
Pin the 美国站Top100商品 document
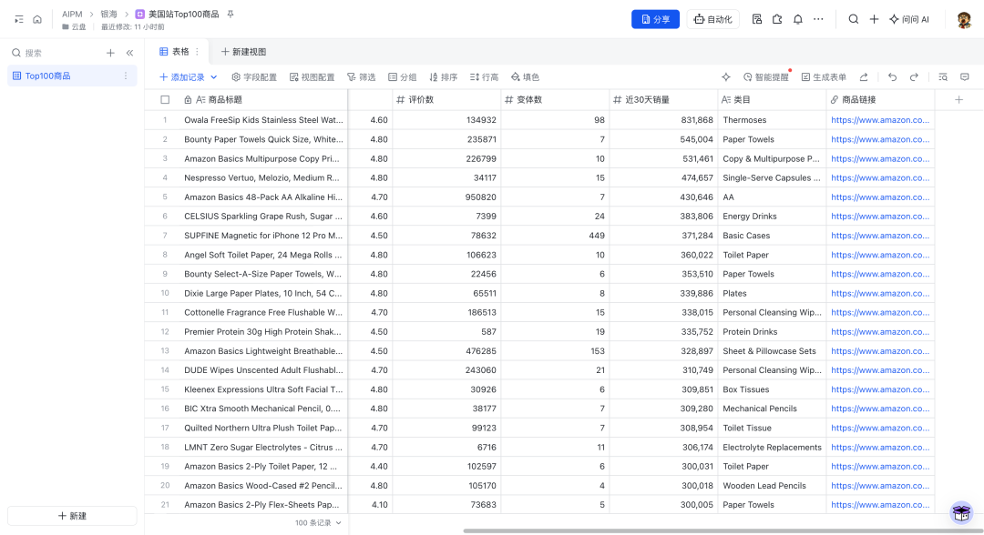click(x=231, y=14)
